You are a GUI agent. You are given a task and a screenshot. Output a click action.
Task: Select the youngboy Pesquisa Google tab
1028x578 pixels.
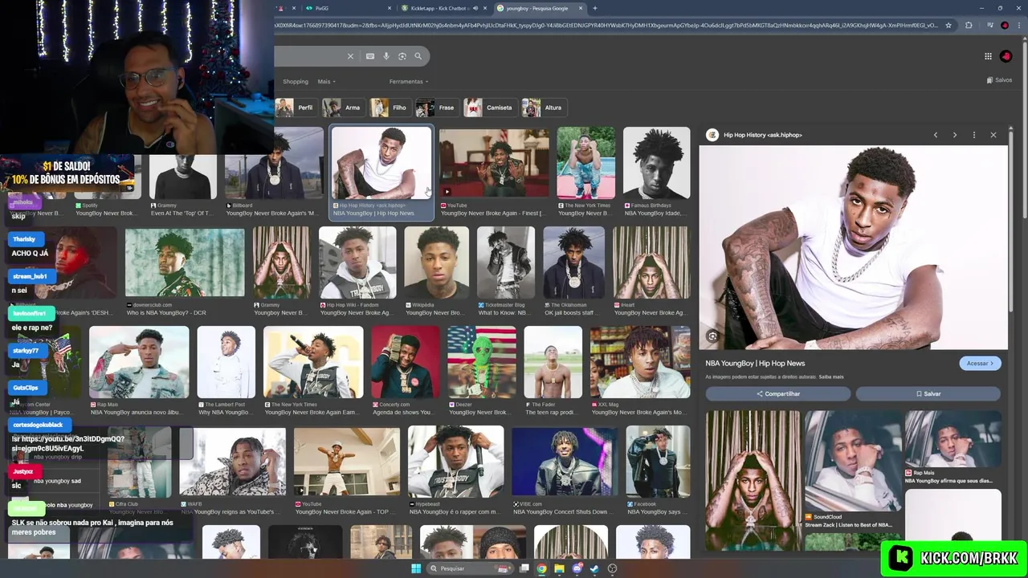click(x=540, y=8)
